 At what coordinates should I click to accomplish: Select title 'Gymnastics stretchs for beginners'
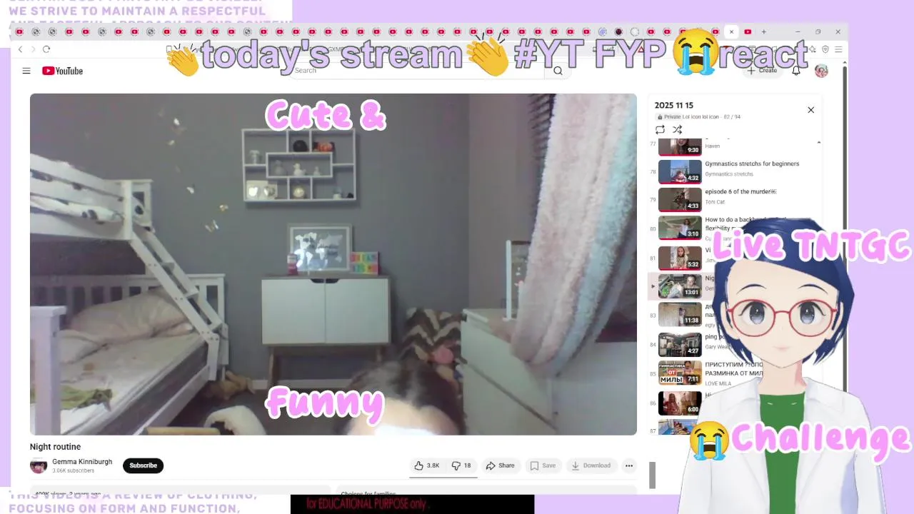[x=752, y=163]
